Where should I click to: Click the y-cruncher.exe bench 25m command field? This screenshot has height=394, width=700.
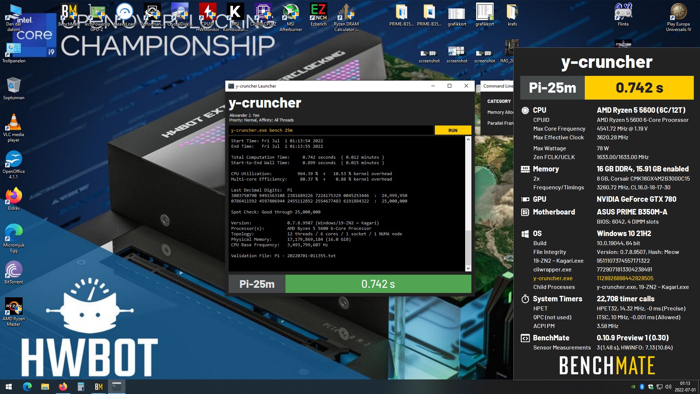(331, 130)
